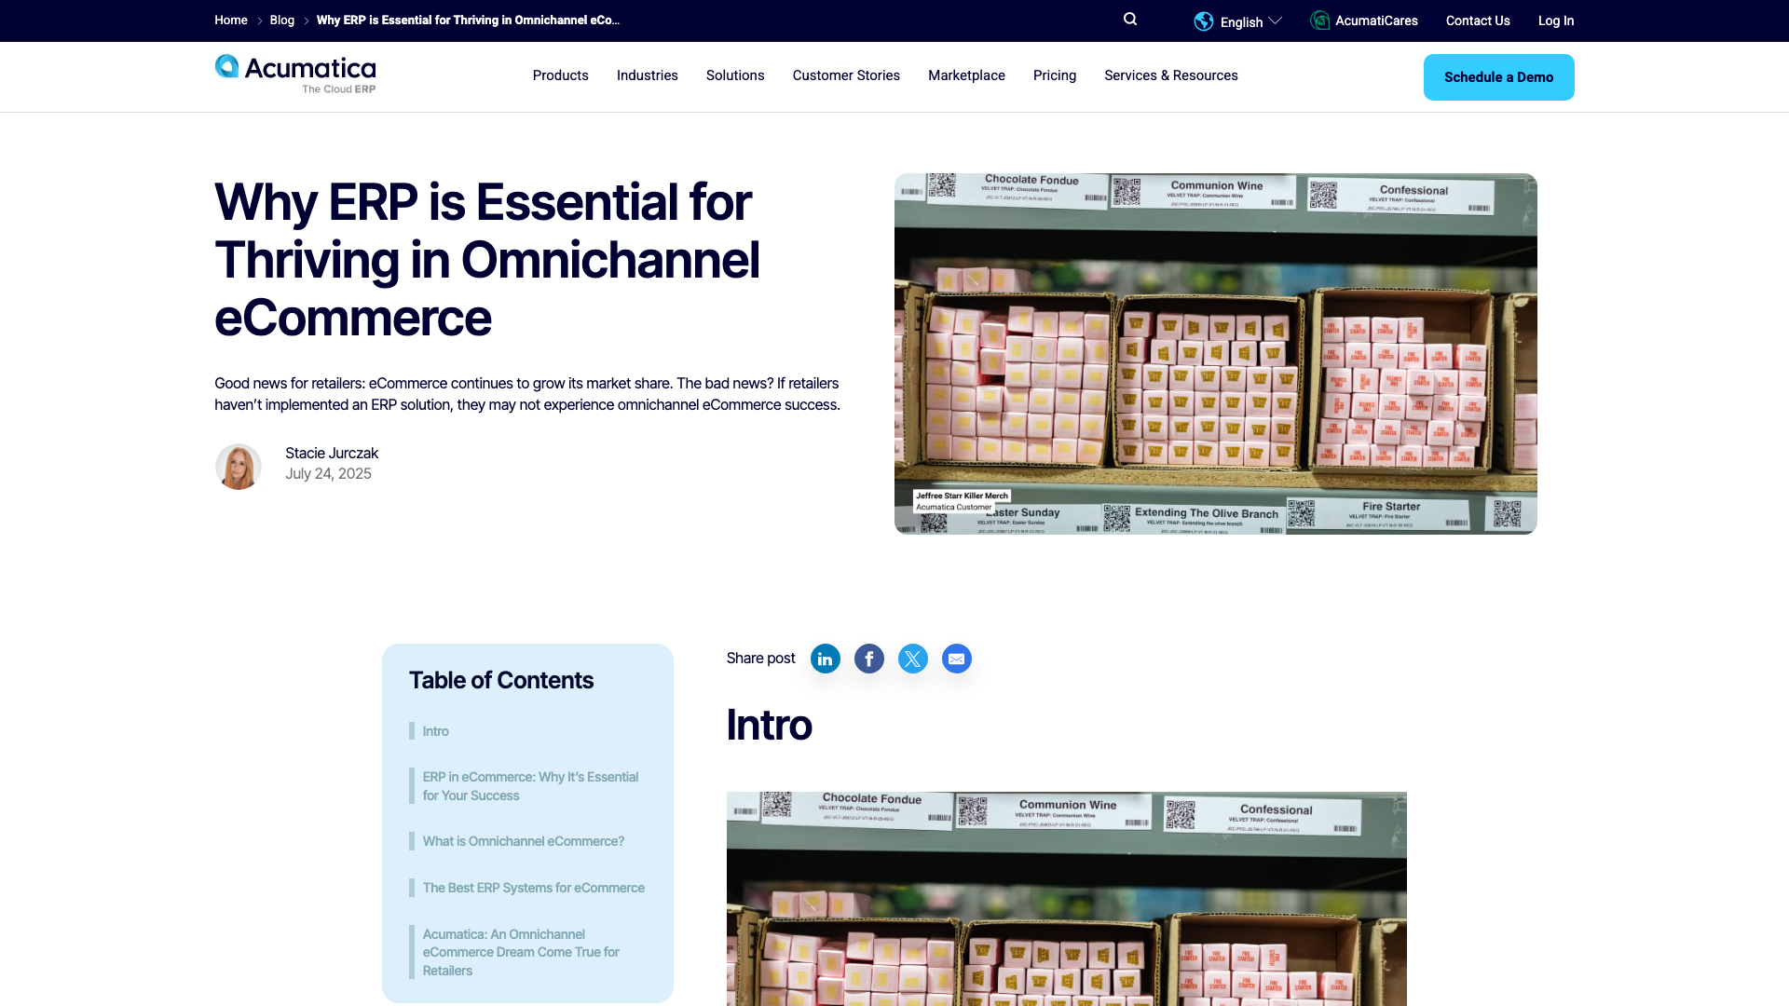The image size is (1789, 1006).
Task: Open Customer Stories in navigation
Action: (846, 75)
